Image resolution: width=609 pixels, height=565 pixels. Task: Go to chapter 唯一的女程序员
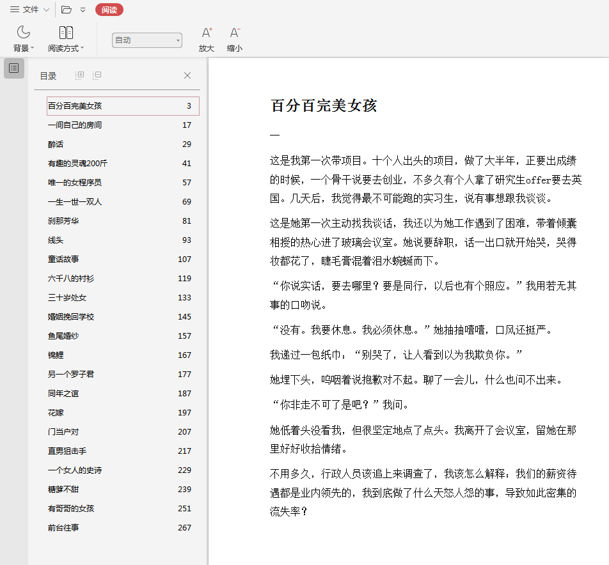(74, 183)
